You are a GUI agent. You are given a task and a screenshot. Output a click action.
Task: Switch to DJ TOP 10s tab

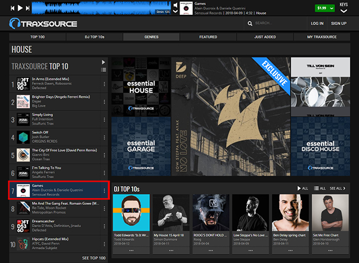95,37
